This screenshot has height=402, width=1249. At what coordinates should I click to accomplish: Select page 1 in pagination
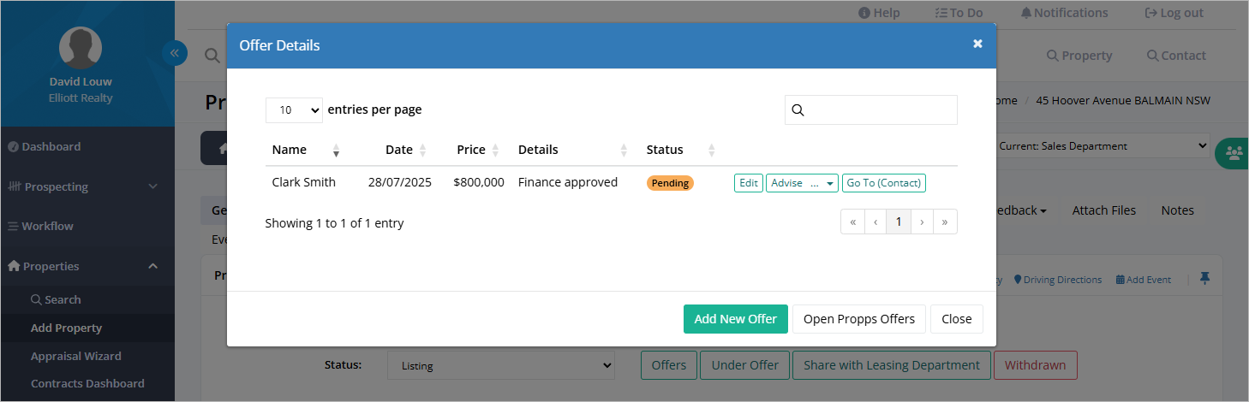coord(899,222)
